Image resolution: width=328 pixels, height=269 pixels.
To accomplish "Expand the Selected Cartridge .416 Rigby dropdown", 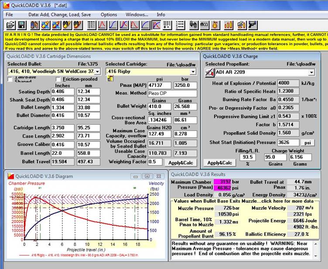I will point(193,72).
